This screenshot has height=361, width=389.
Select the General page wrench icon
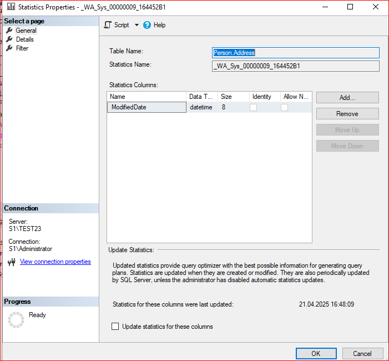(x=9, y=31)
